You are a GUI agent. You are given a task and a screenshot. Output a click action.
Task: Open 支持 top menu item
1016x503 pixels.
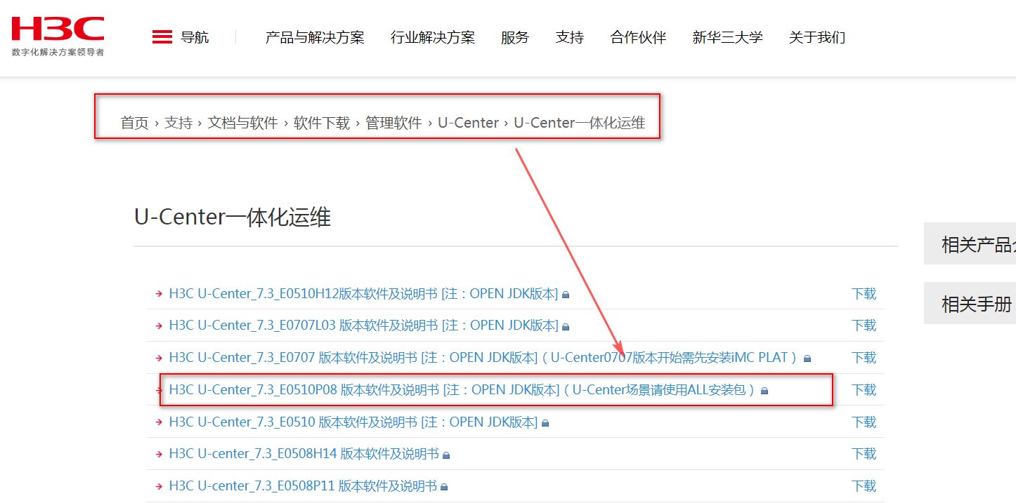click(x=570, y=37)
